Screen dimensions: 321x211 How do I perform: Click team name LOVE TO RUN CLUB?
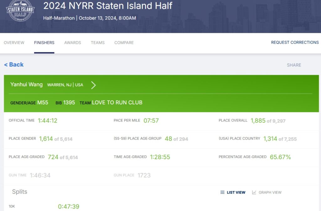pyautogui.click(x=117, y=102)
